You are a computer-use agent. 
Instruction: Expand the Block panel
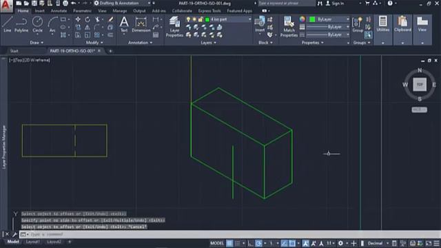(x=265, y=43)
